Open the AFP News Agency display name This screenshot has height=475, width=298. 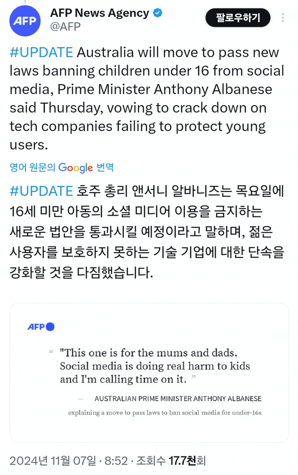100,13
